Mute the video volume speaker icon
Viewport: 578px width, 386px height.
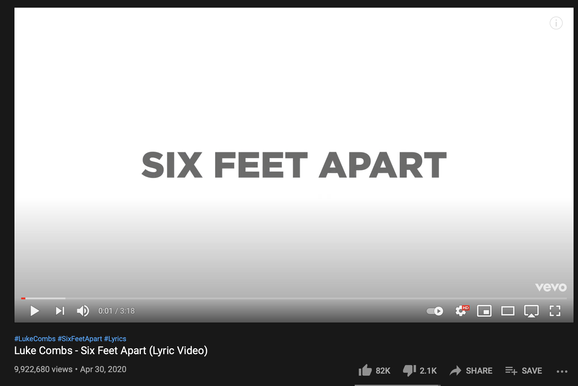click(83, 311)
